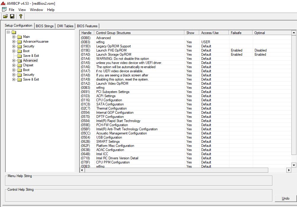This screenshot has width=297, height=207.
Task: Click the vertical scrollbar up arrow
Action: pyautogui.click(x=294, y=33)
